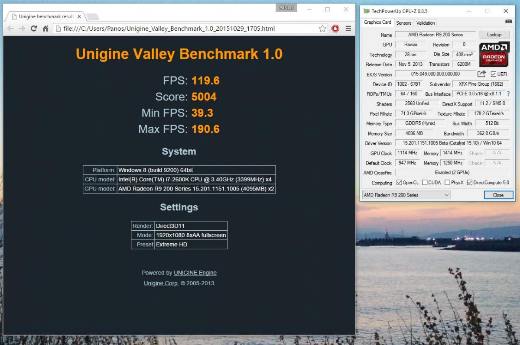Click the Min FPS value 39.3
Screen dimensions: 520x345
click(202, 113)
